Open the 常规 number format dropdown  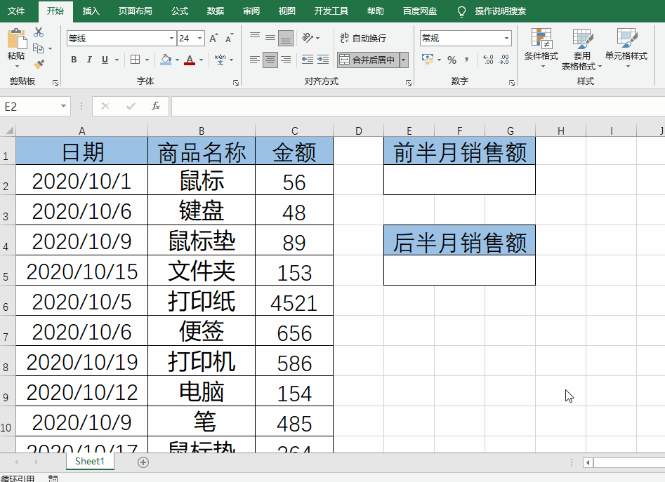(506, 38)
